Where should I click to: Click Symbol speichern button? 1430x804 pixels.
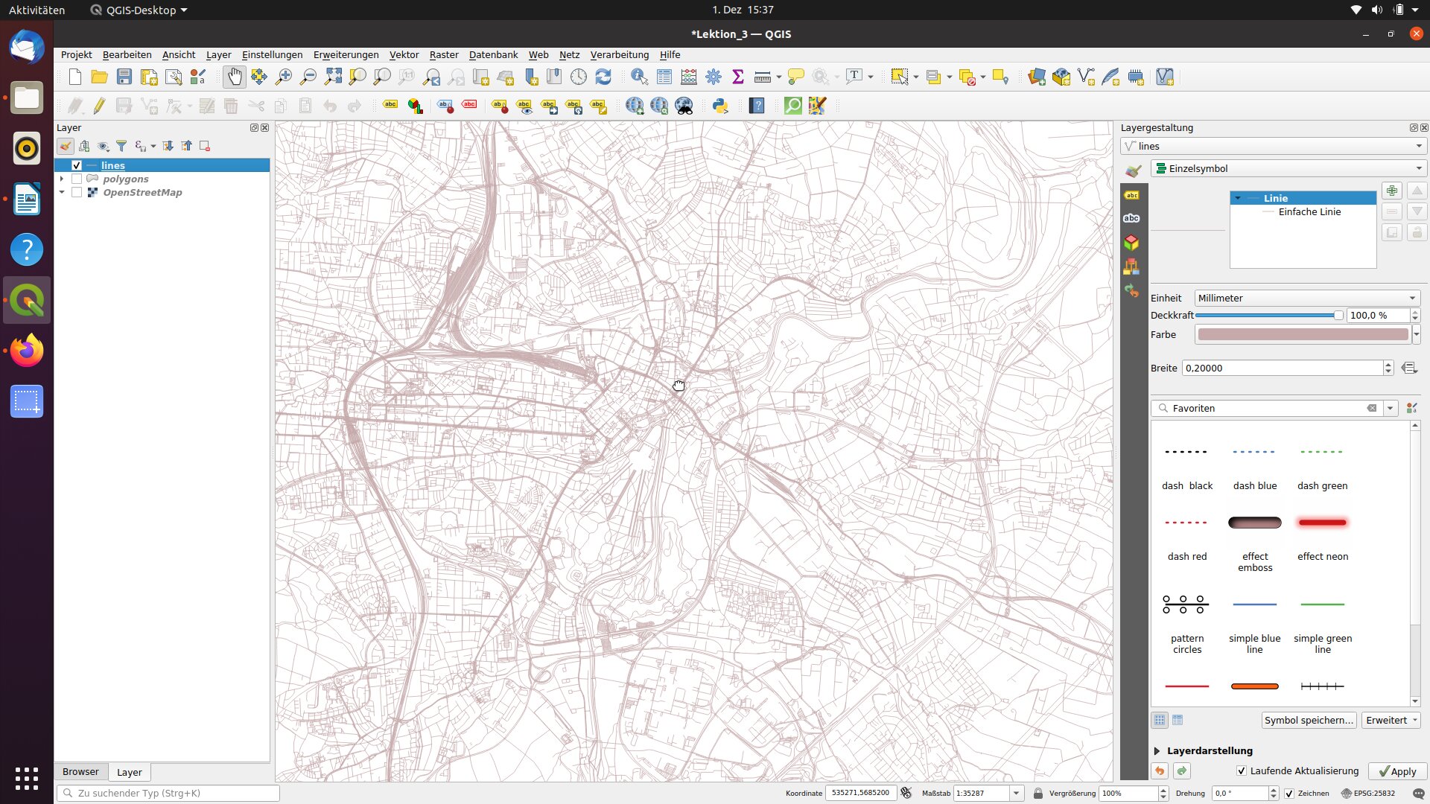coord(1309,720)
